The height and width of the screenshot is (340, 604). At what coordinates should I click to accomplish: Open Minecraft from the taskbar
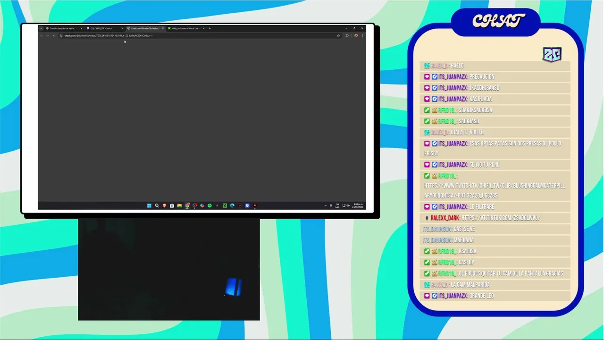click(225, 205)
